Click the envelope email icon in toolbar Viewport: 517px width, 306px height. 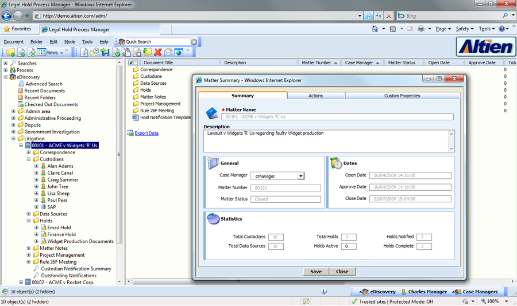[168, 52]
